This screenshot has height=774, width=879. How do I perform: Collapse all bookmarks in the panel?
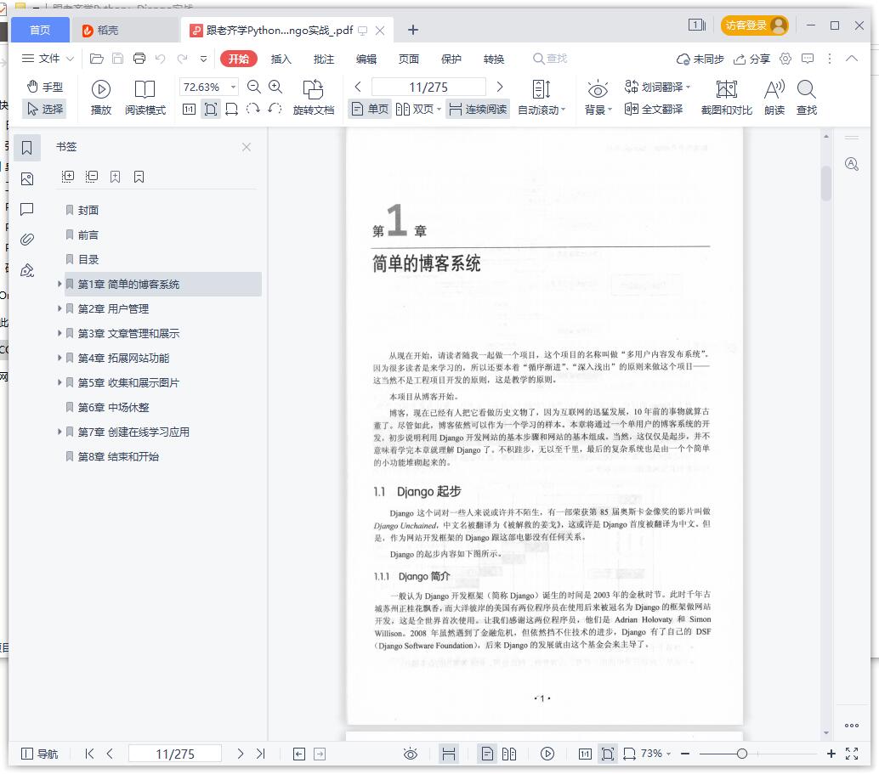(x=91, y=177)
